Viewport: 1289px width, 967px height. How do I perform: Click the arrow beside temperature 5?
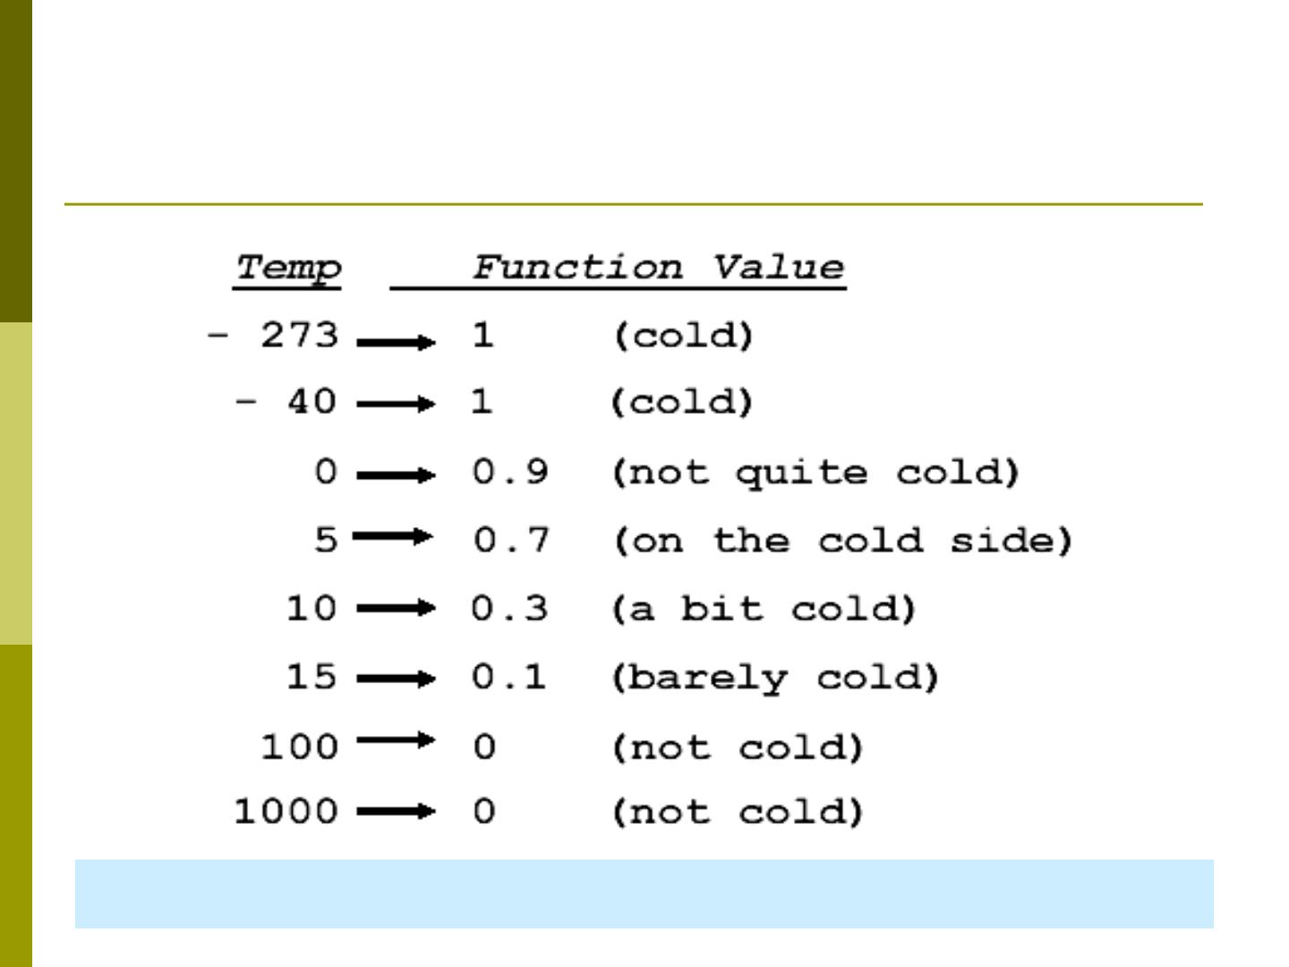(x=392, y=537)
